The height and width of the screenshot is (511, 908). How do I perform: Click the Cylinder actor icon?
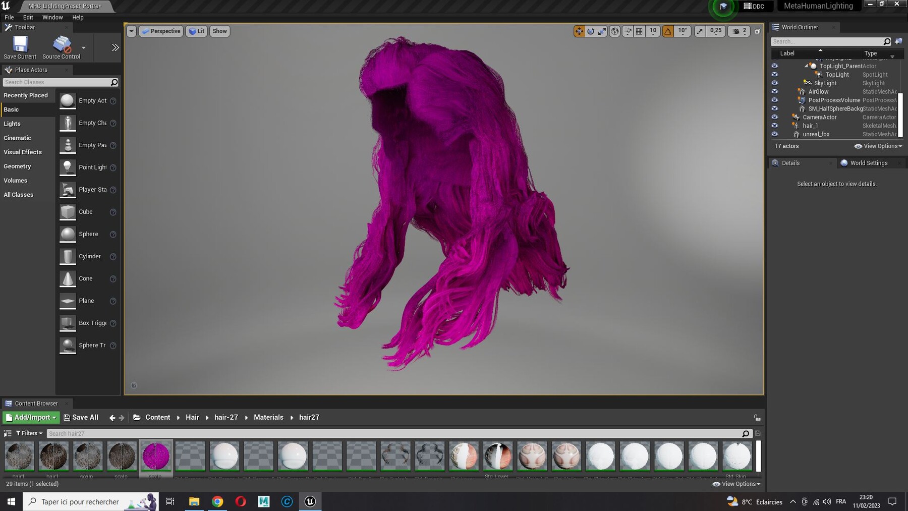point(68,256)
